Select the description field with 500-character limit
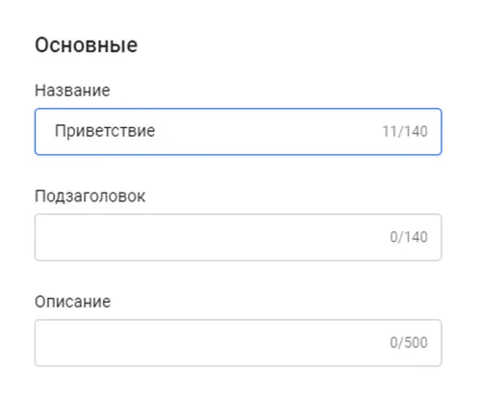The width and height of the screenshot is (481, 396). pyautogui.click(x=238, y=343)
